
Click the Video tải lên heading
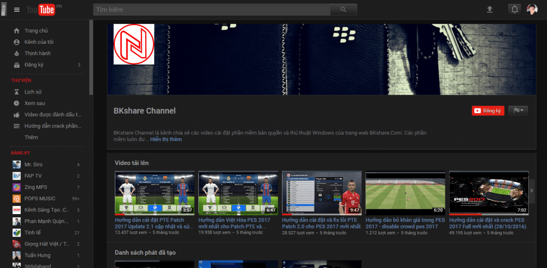point(132,163)
